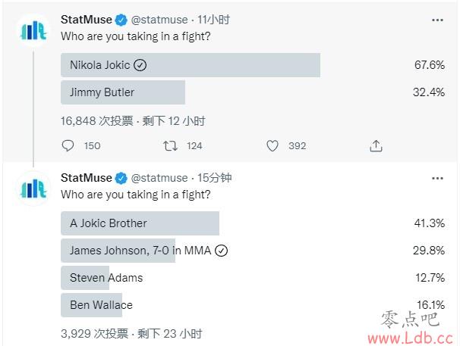Open the three-dot menu on second tweet

pyautogui.click(x=437, y=179)
